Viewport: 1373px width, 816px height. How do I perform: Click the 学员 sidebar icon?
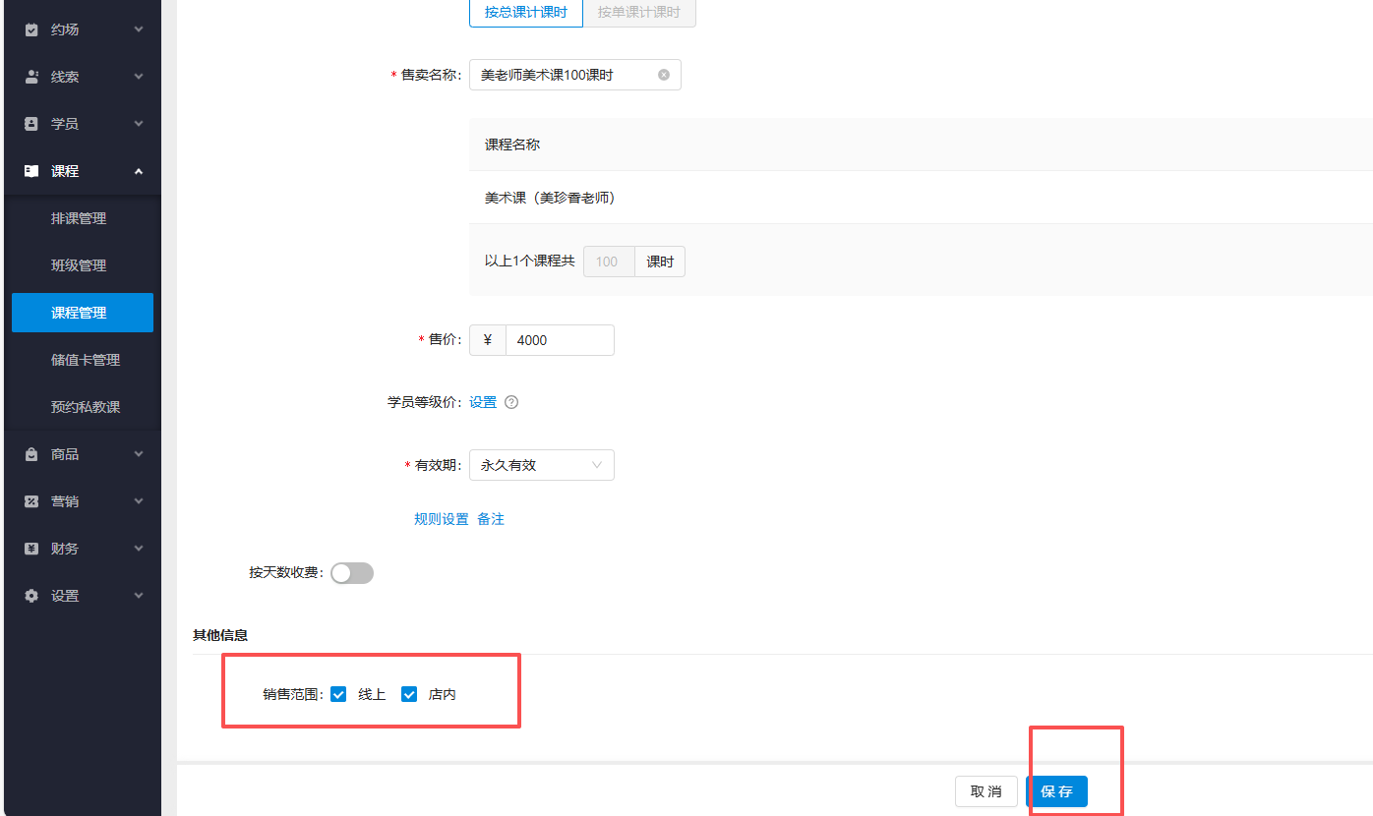click(x=30, y=123)
